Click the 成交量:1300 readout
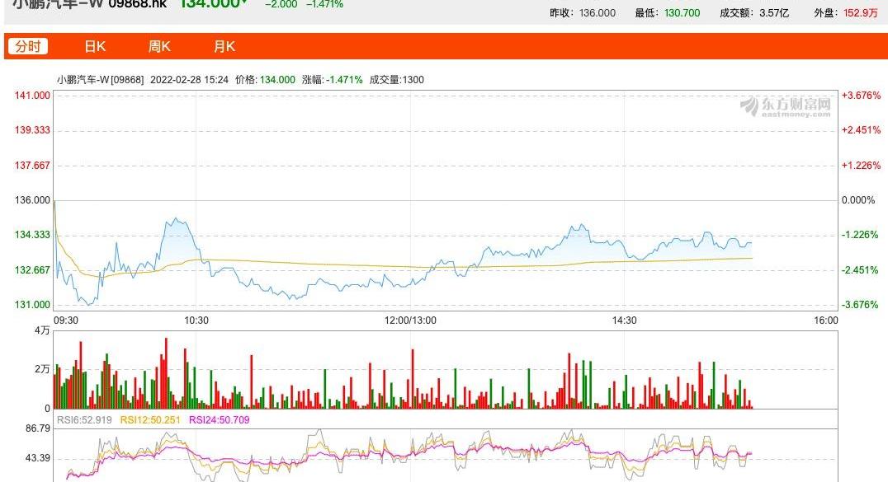Image resolution: width=888 pixels, height=482 pixels. tap(396, 80)
